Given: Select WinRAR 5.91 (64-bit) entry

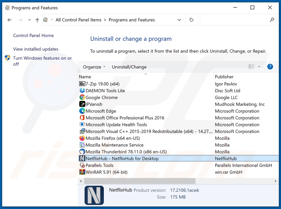Looking at the screenshot, I should (106, 172).
